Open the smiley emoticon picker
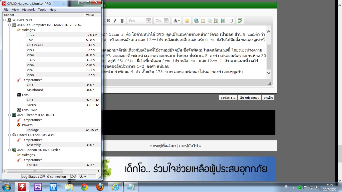Screen dimensions: 342x192 click(x=187, y=21)
